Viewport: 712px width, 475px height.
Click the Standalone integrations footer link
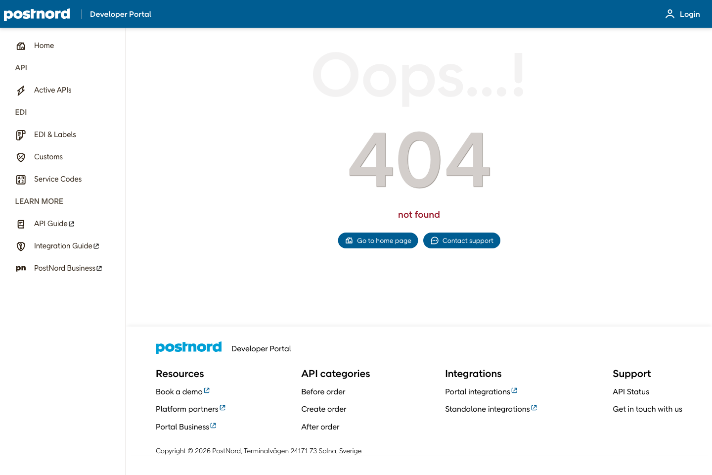pyautogui.click(x=487, y=409)
